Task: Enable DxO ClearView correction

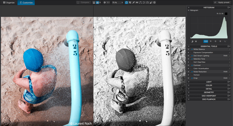Action: (x=192, y=62)
